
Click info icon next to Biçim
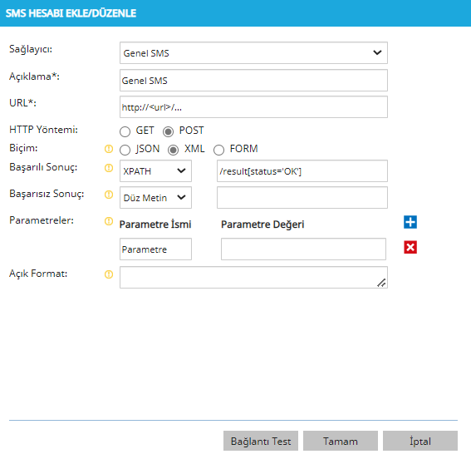pos(109,149)
